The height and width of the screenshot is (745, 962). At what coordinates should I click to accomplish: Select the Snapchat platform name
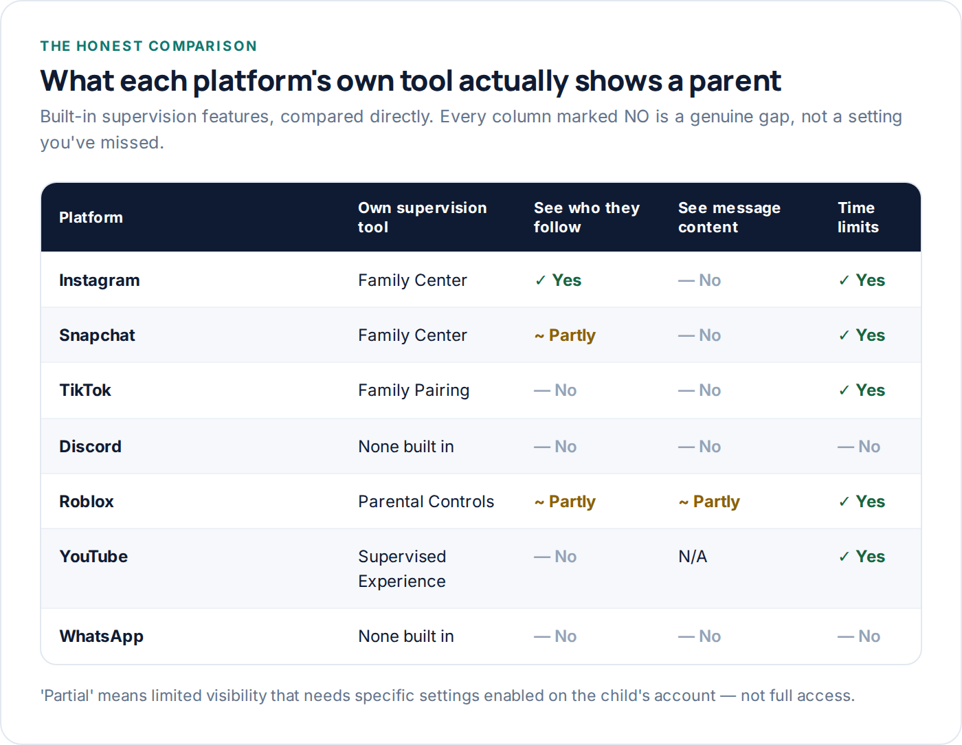97,335
